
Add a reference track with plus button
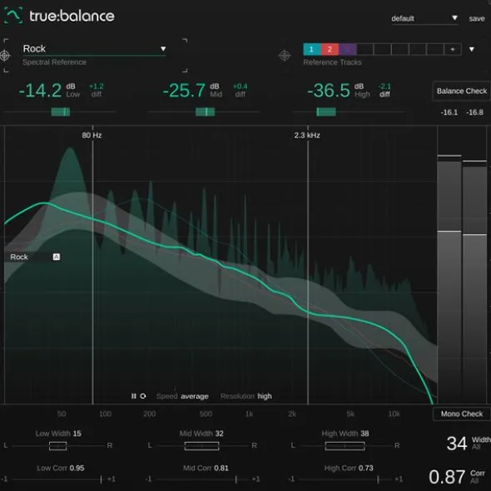tap(453, 49)
